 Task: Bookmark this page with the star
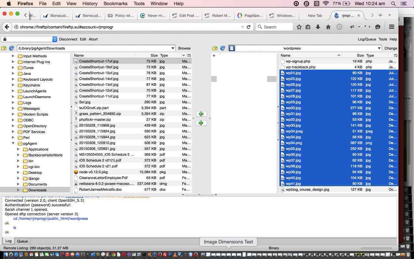299,27
